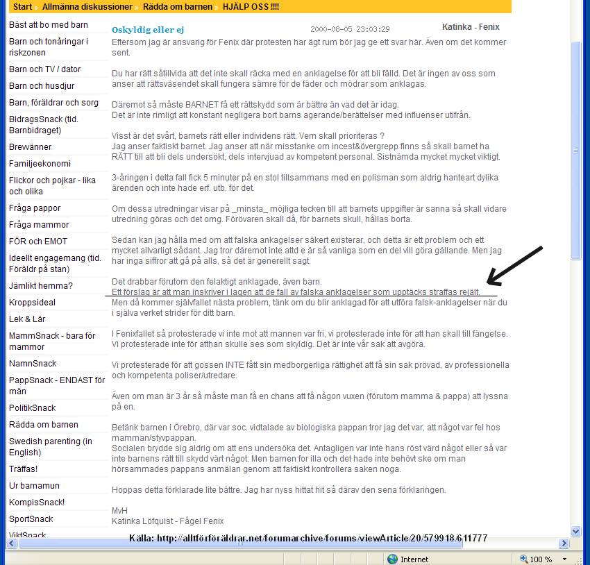The image size is (590, 565).
Task: Click the post timestamp 2000-08-05 23:03:29
Action: 350,29
